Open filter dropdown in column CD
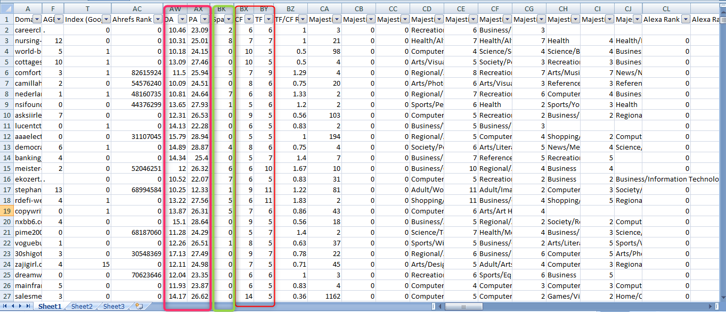 coord(439,19)
